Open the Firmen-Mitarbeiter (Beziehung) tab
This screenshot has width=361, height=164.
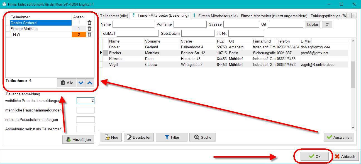point(160,16)
